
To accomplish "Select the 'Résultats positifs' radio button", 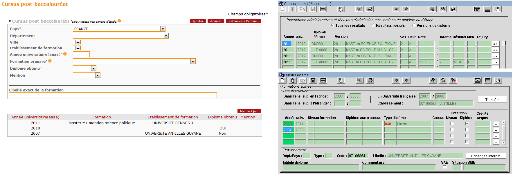I will click(x=373, y=26).
